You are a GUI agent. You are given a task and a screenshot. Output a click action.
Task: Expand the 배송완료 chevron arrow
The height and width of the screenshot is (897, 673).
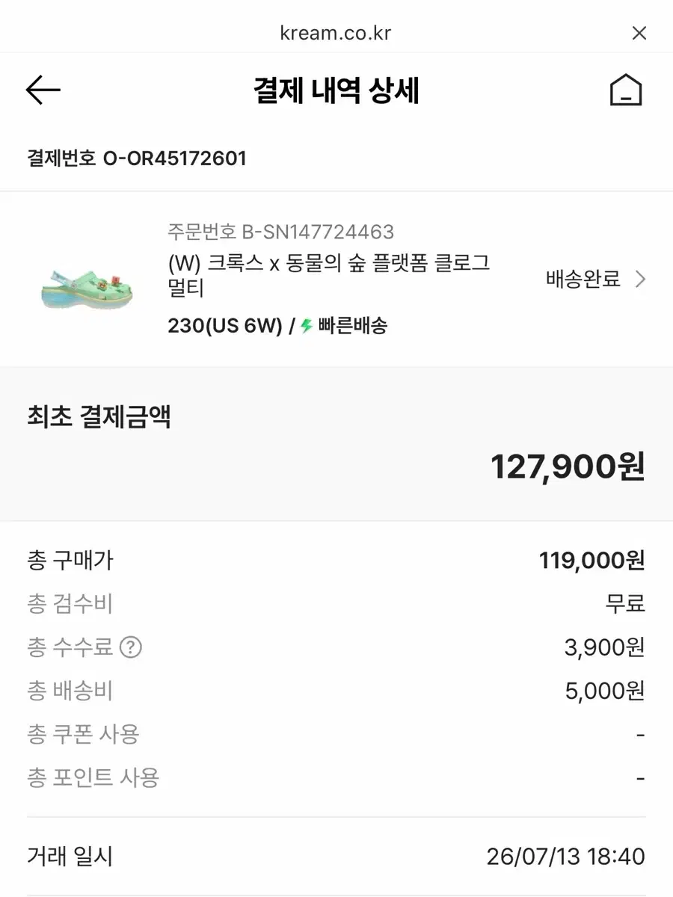tap(640, 280)
